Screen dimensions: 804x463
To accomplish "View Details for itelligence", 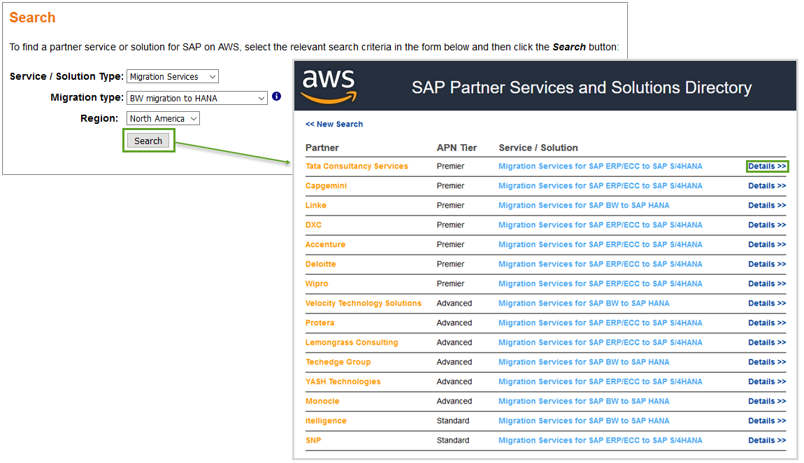I will pos(767,420).
